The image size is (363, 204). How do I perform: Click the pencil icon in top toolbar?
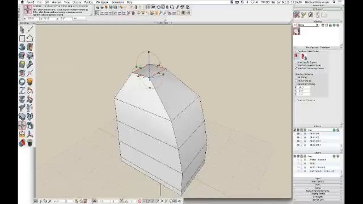(x=178, y=7)
